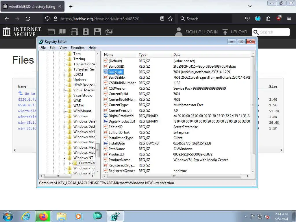Select the CurrentBuild value icon
This screenshot has height=222, width=296.
tap(106, 94)
